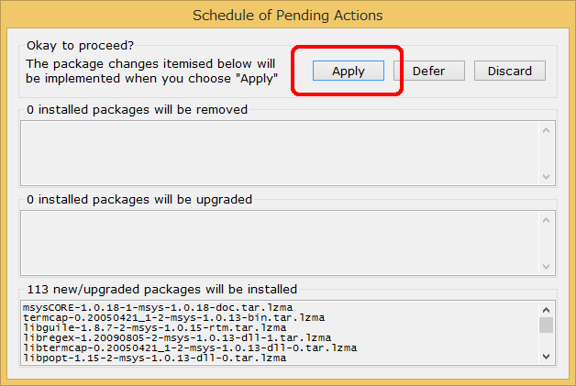Click the Apply button to proceed
The width and height of the screenshot is (576, 386).
point(349,71)
